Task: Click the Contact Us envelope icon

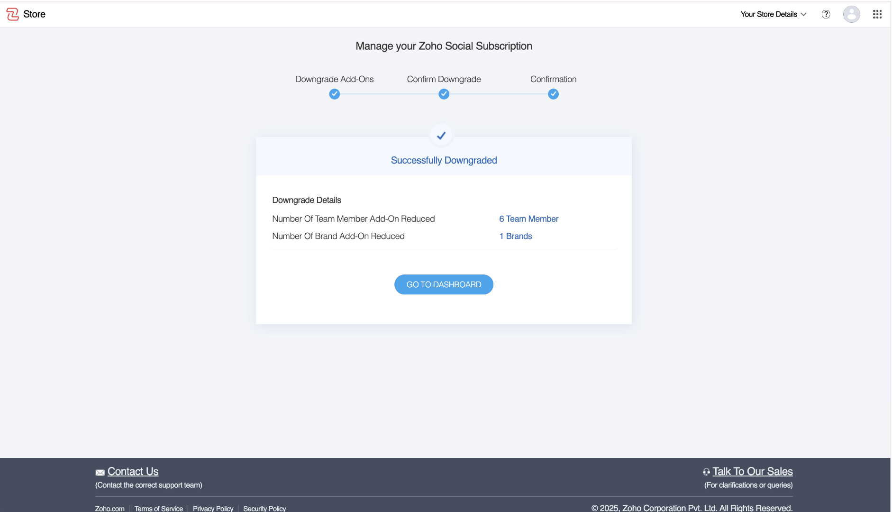Action: coord(100,473)
